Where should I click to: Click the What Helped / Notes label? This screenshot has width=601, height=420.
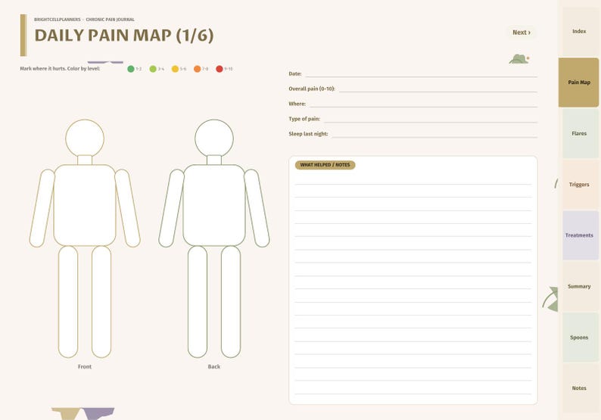coord(325,165)
